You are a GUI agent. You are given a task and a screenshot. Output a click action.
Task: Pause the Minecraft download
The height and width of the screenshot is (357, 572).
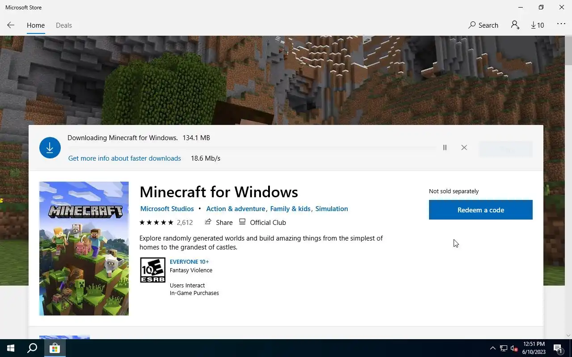tap(445, 148)
